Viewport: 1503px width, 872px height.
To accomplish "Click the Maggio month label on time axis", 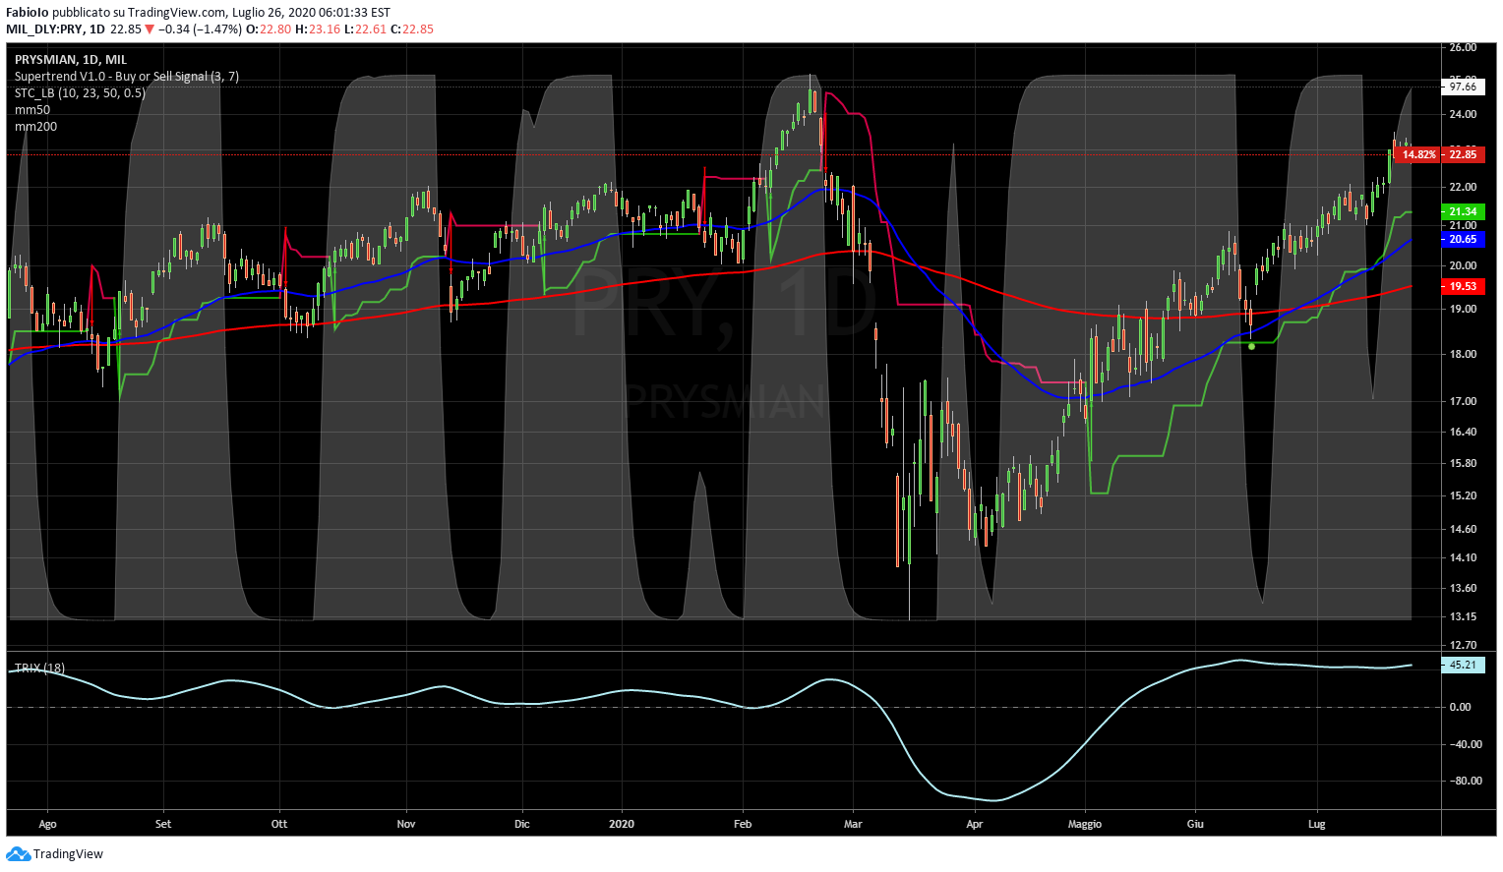I will [1085, 824].
